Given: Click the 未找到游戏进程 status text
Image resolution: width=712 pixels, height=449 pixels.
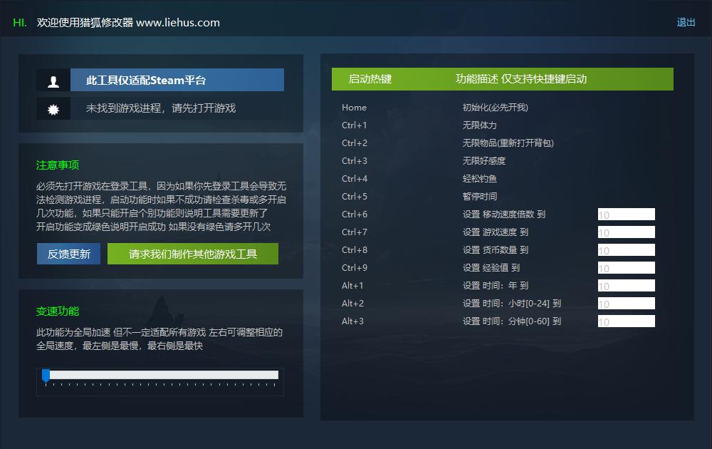Looking at the screenshot, I should coord(161,108).
